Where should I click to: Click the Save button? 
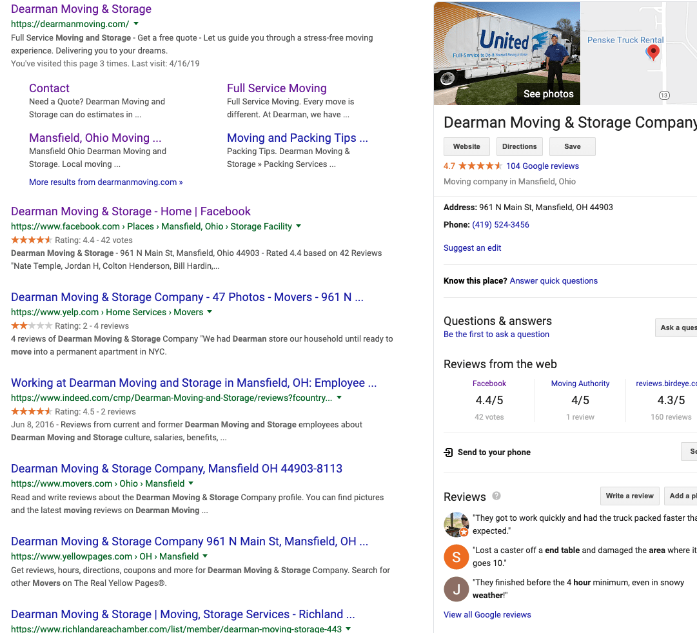click(573, 147)
